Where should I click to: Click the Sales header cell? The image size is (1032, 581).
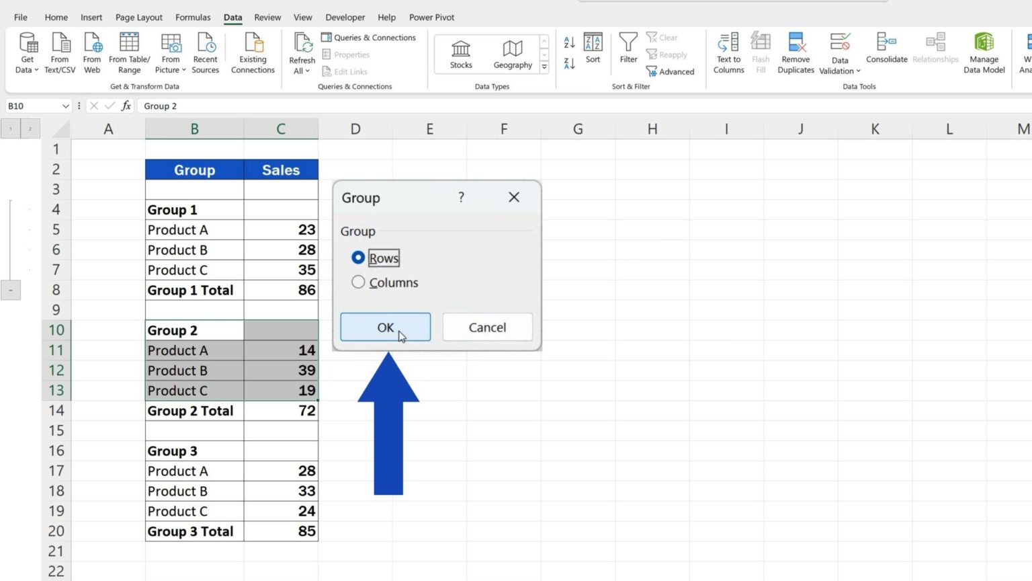point(281,170)
